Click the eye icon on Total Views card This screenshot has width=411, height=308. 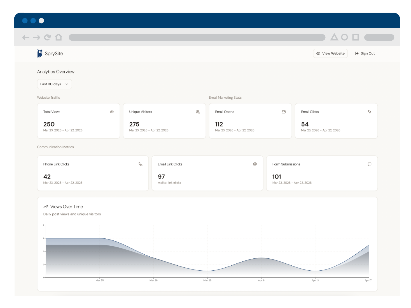112,112
